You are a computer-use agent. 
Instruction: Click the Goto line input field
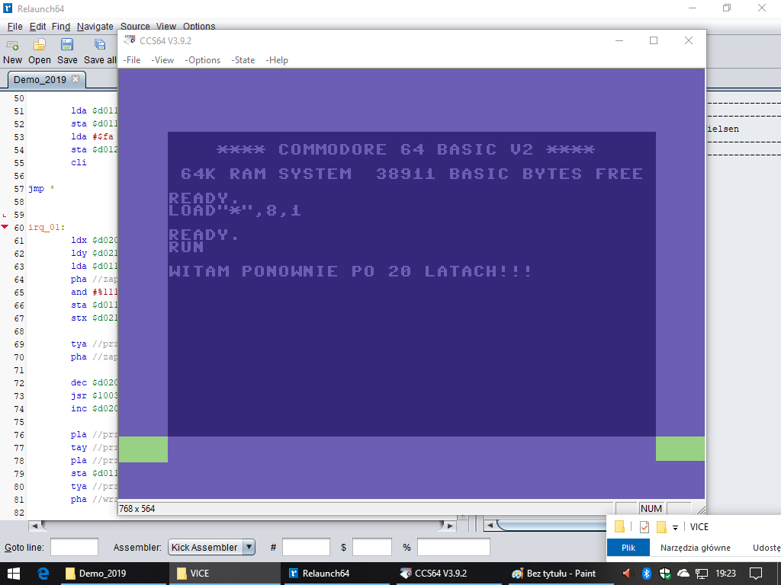74,547
